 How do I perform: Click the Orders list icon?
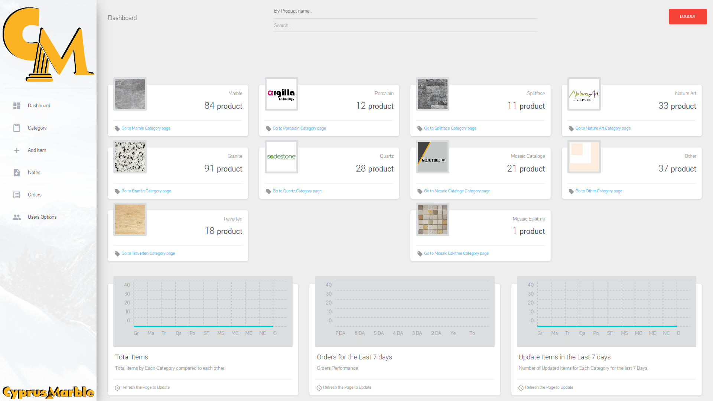point(17,195)
